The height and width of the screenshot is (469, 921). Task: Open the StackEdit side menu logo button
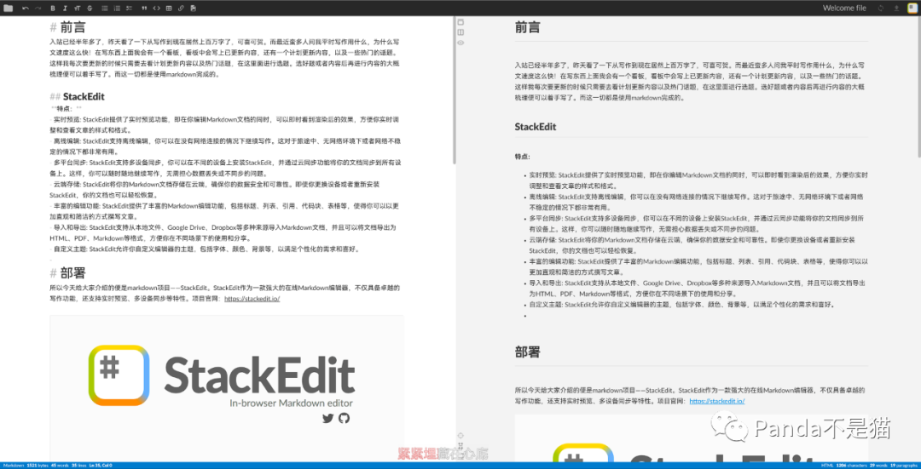pyautogui.click(x=912, y=8)
